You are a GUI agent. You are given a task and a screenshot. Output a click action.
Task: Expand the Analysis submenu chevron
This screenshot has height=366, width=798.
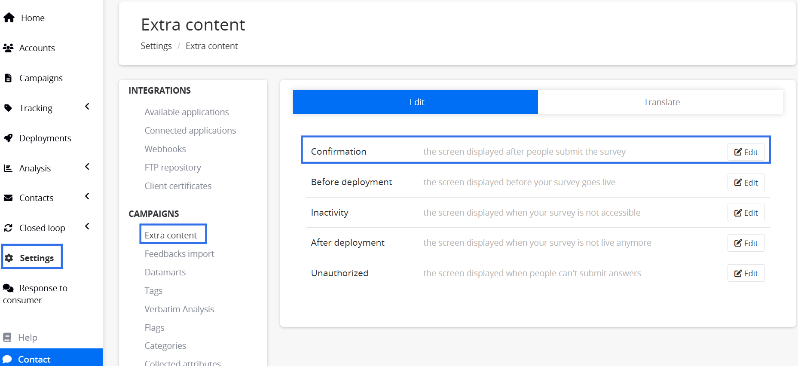tap(87, 167)
